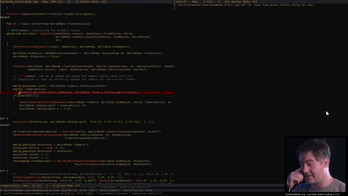Click the 'world_position LastP' line
Screen dimensions: 348x196
coord(60,86)
